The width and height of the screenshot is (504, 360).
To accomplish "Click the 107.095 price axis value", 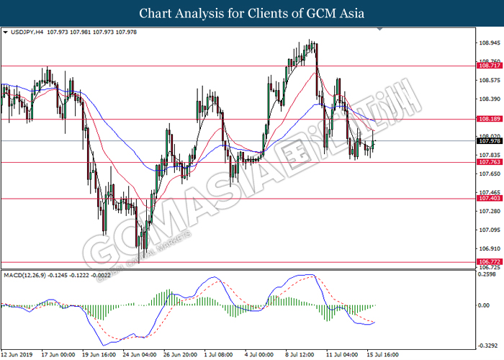I will pos(490,230).
